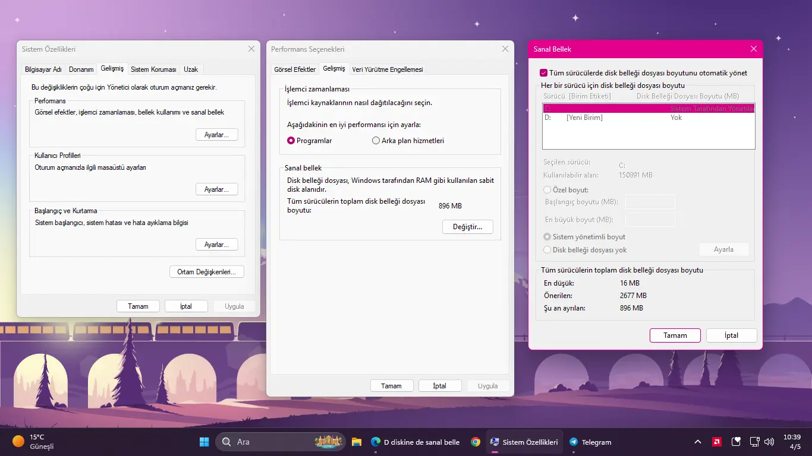Switch to Bilgisayar Adı tab

pyautogui.click(x=43, y=69)
